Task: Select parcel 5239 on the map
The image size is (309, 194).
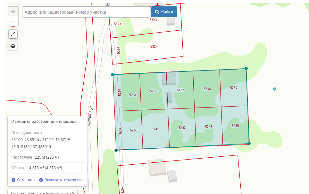Action: 234,88
